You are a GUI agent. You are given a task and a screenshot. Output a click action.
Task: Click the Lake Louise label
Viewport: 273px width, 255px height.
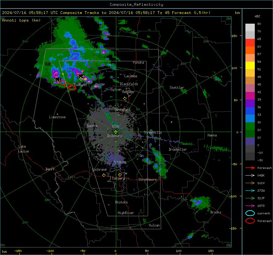24,149
